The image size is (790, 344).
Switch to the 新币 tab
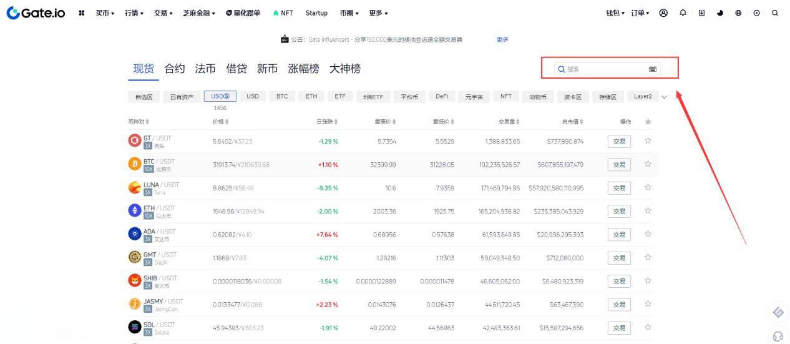[267, 69]
